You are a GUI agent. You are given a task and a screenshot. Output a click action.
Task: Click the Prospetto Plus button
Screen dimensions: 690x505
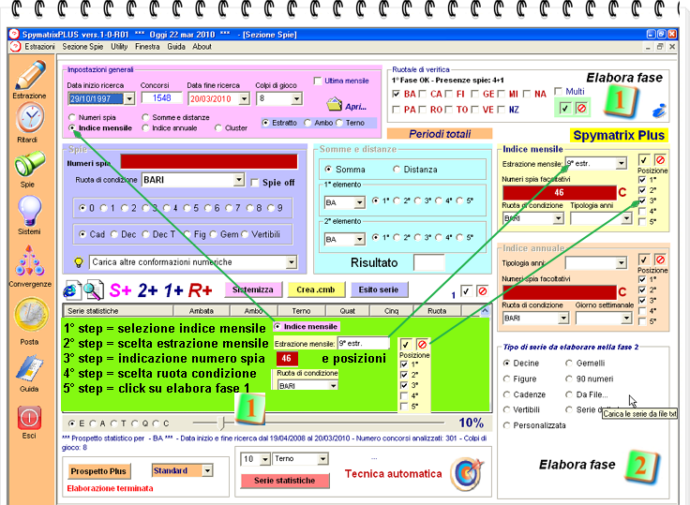[x=98, y=471]
